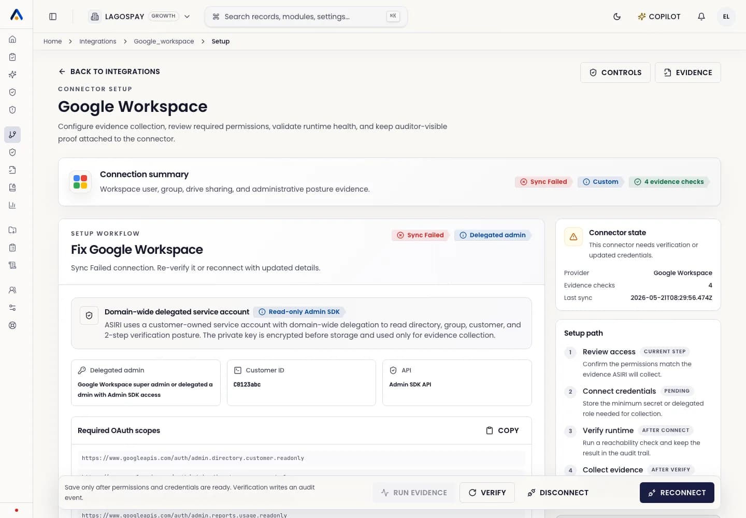746x518 pixels.
Task: Click the Google Workspace app logo
Action: coord(80,182)
